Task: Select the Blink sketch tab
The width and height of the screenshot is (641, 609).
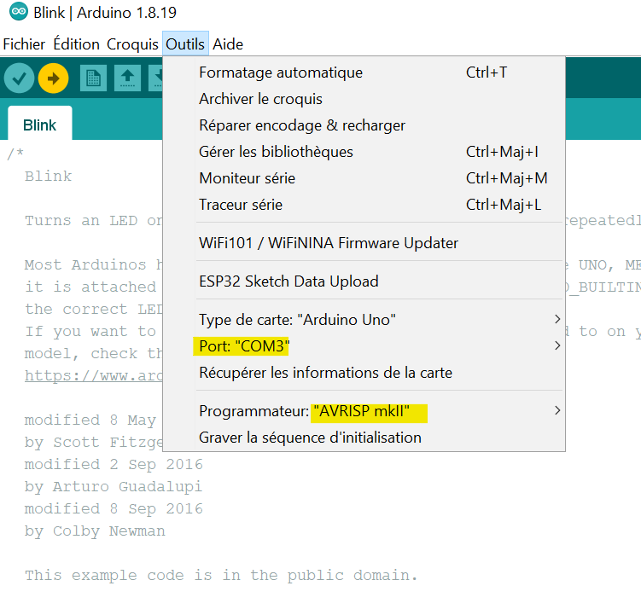Action: (x=39, y=125)
